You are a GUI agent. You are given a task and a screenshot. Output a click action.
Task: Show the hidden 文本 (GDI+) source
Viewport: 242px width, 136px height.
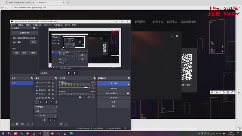[49, 86]
